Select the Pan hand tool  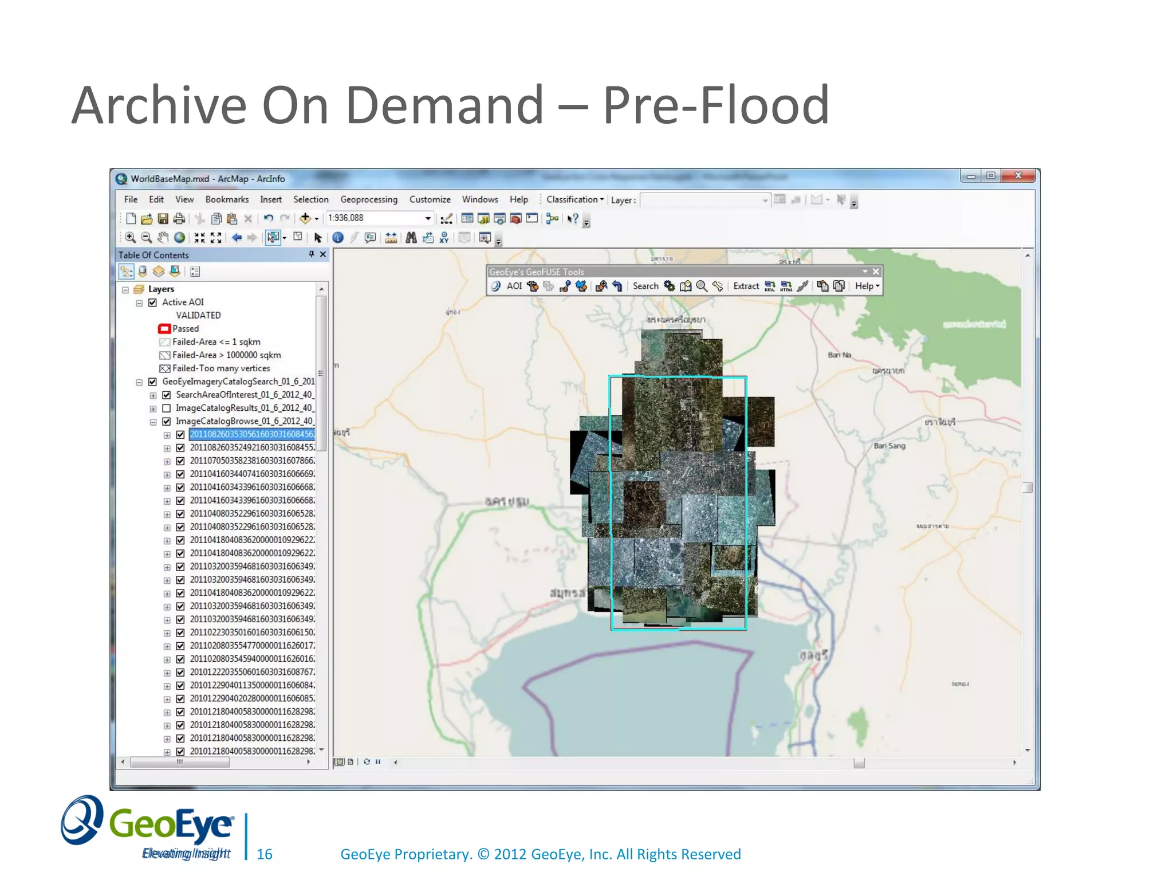pos(163,238)
